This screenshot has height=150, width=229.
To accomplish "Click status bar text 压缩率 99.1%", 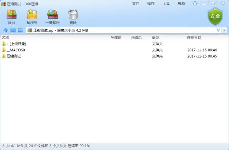I will 79,146.
